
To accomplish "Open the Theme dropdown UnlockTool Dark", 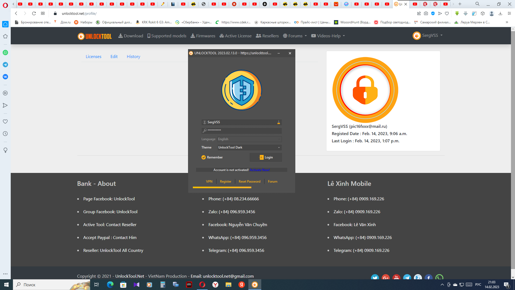I will (x=249, y=147).
